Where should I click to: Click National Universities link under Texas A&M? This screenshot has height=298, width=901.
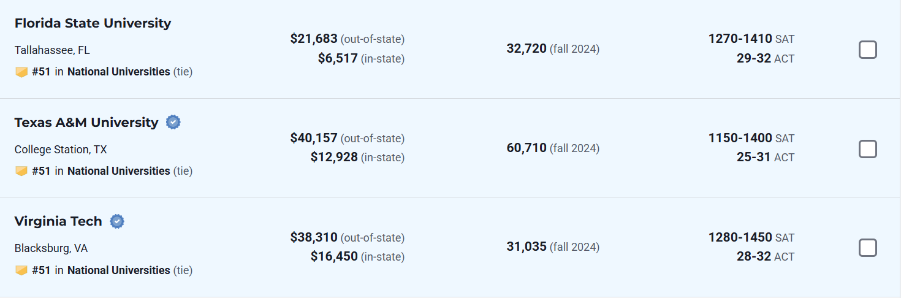(118, 171)
